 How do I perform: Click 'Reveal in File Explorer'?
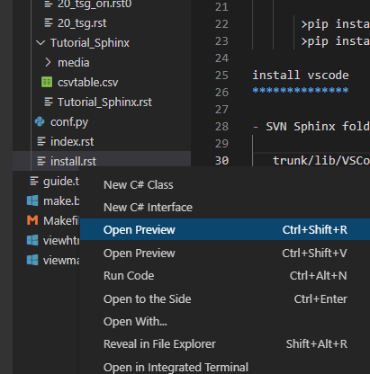(x=225, y=344)
